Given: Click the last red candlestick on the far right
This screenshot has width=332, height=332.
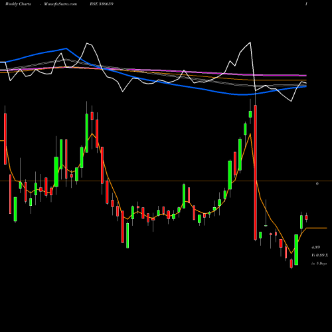Looking at the screenshot, I should [306, 217].
